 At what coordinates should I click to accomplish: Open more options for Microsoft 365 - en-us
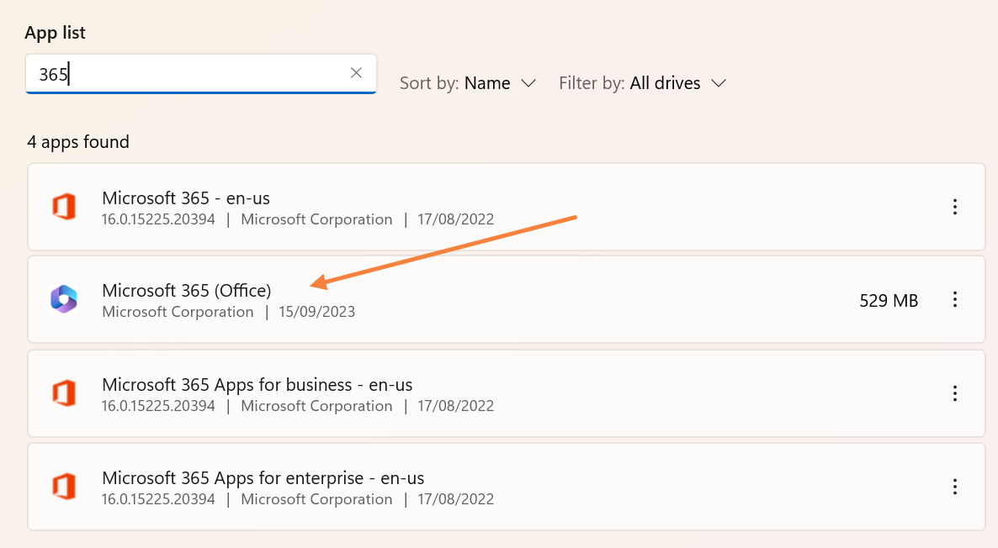coord(955,207)
